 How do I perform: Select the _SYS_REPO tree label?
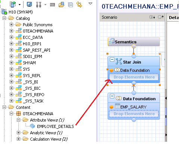pos(34,95)
